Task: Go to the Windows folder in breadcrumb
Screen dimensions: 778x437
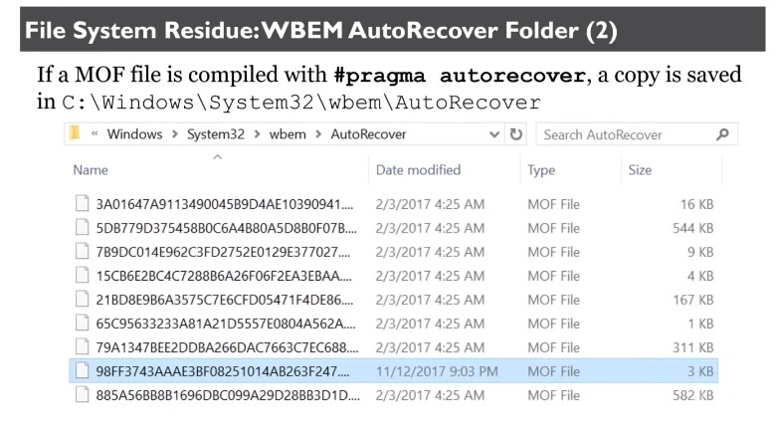Action: coord(134,133)
